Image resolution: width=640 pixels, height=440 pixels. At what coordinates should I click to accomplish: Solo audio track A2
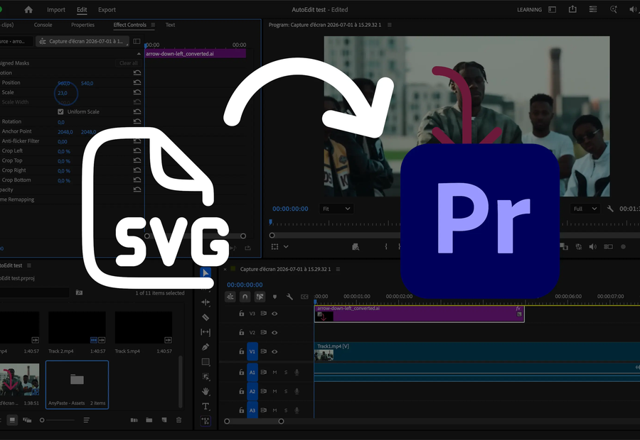[x=286, y=392]
